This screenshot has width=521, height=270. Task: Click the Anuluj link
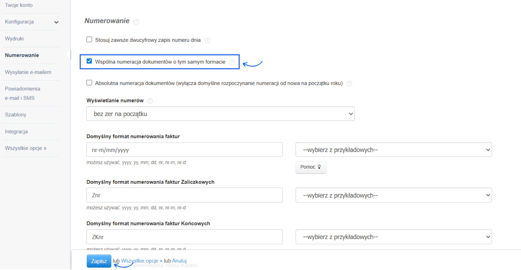(179, 261)
